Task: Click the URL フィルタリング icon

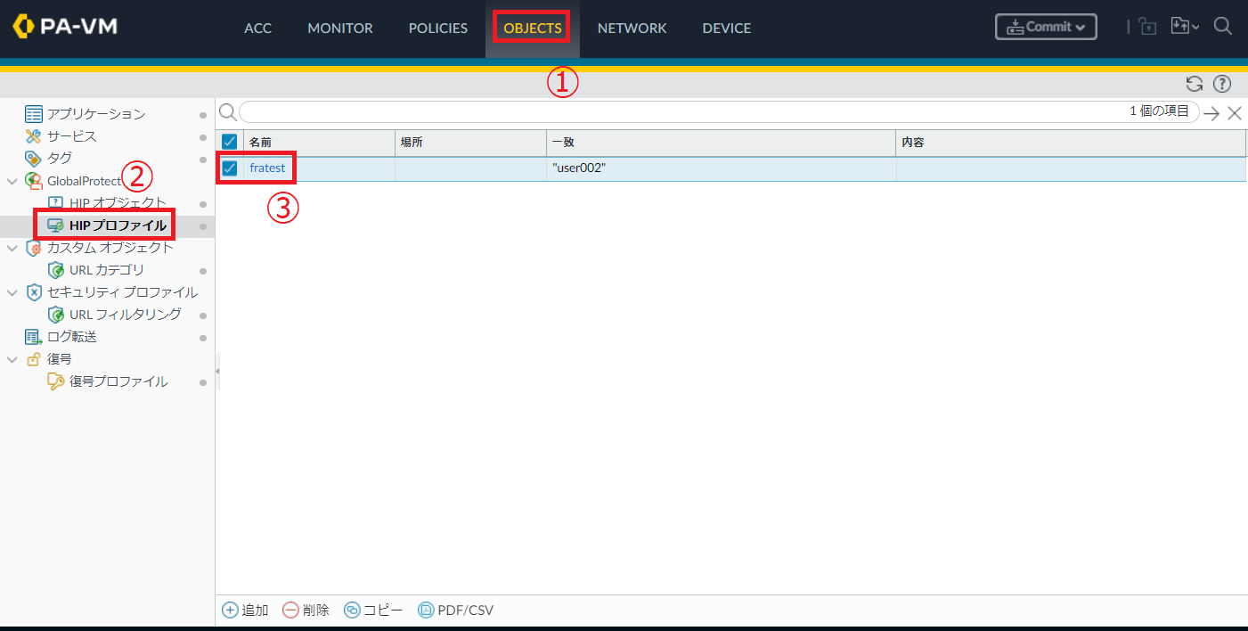Action: click(x=56, y=315)
